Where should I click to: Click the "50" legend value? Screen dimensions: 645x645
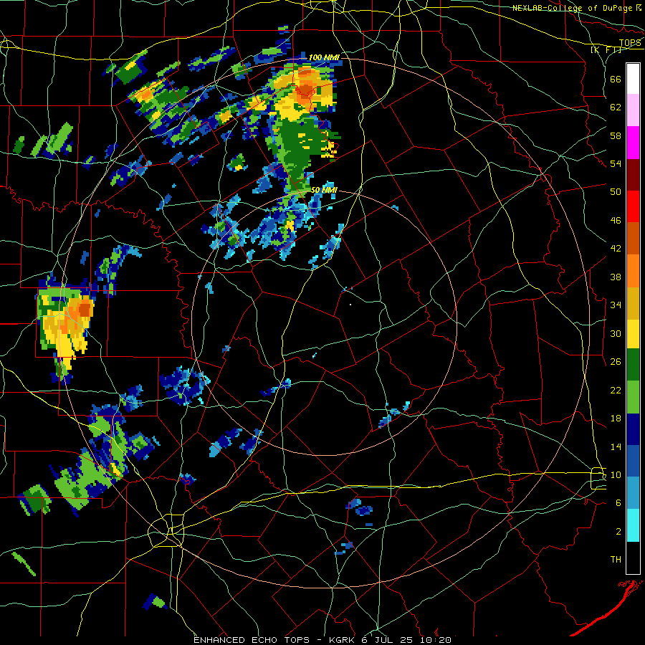click(x=616, y=191)
